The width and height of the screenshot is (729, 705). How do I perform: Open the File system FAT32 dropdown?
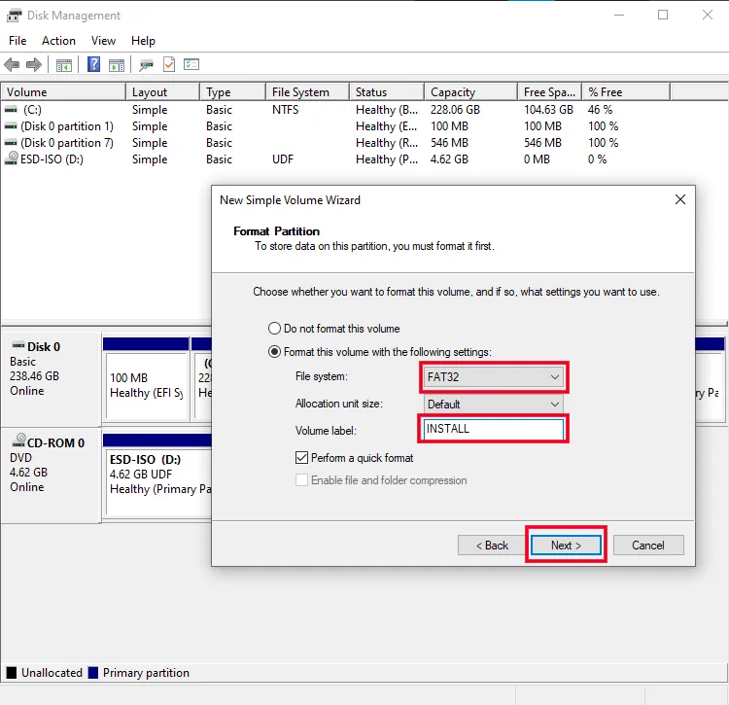(494, 376)
